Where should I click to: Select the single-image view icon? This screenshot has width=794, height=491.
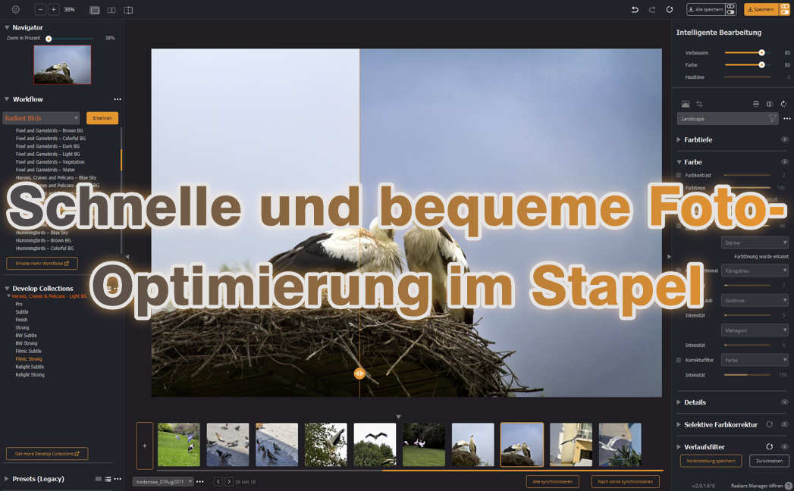93,10
